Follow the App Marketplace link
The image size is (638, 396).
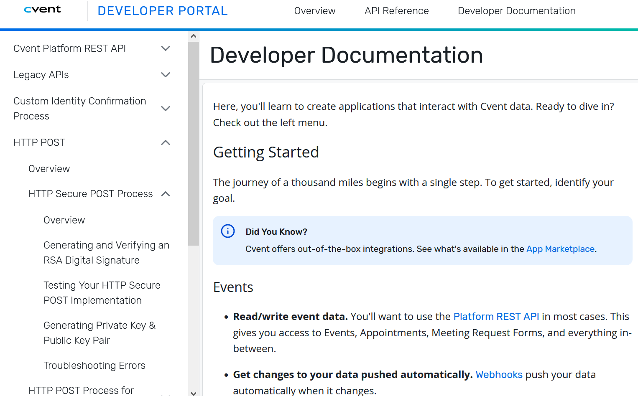click(560, 249)
